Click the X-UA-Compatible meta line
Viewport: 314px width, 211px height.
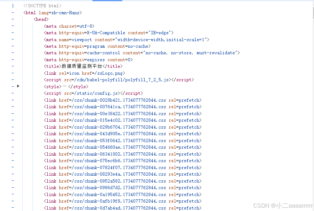pos(109,33)
